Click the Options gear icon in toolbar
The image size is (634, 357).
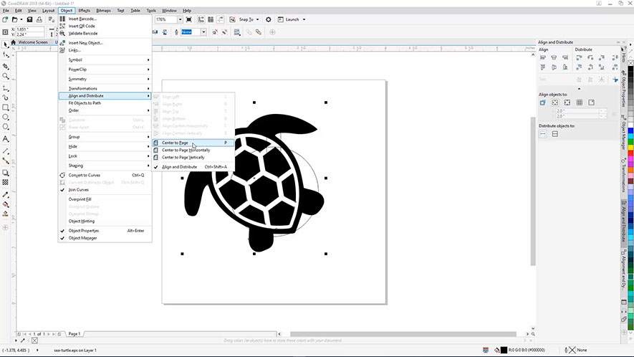(269, 19)
